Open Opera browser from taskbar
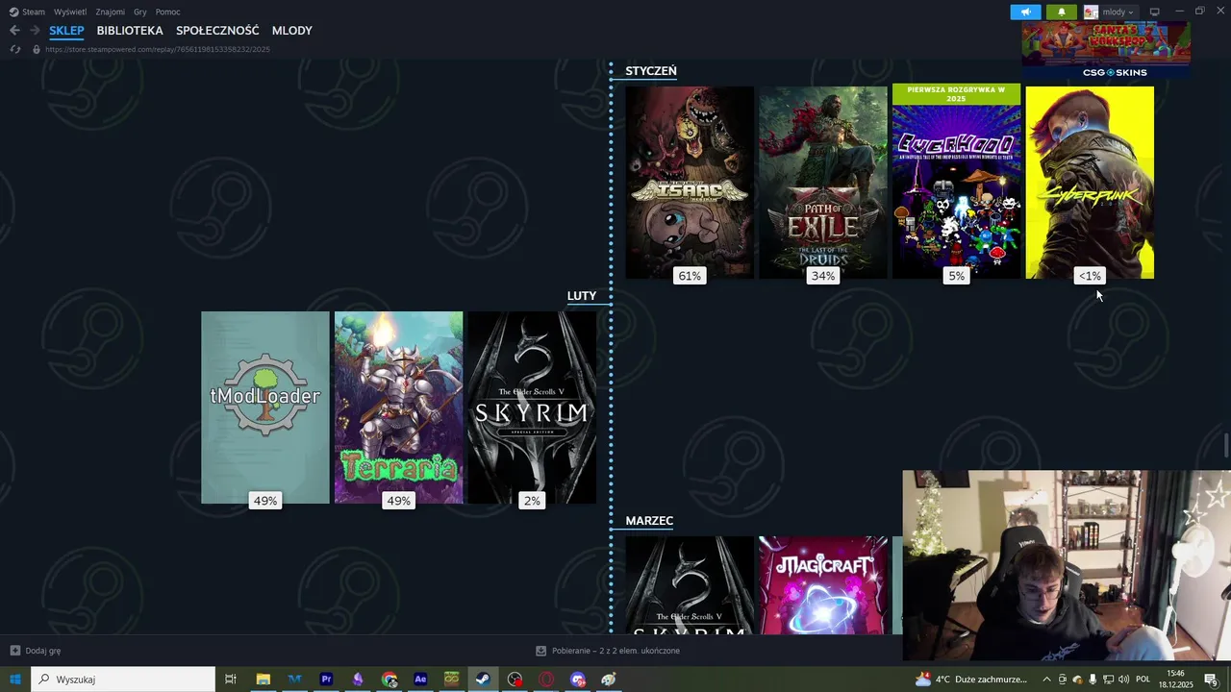The image size is (1231, 692). click(546, 680)
